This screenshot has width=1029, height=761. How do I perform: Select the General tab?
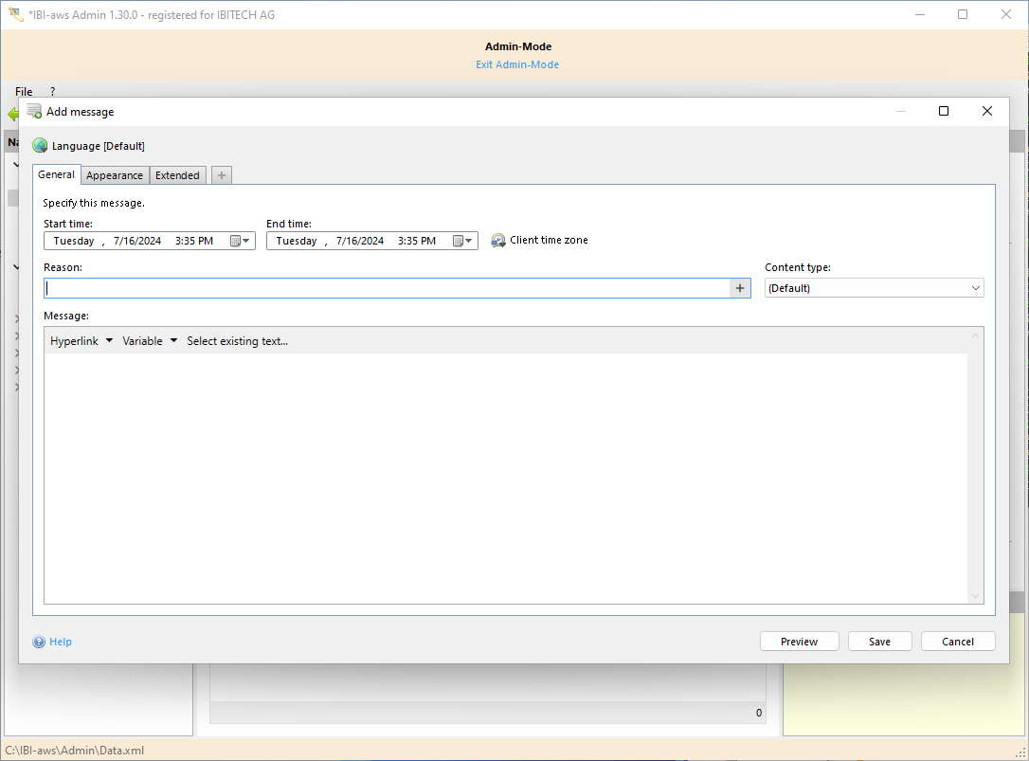click(56, 174)
